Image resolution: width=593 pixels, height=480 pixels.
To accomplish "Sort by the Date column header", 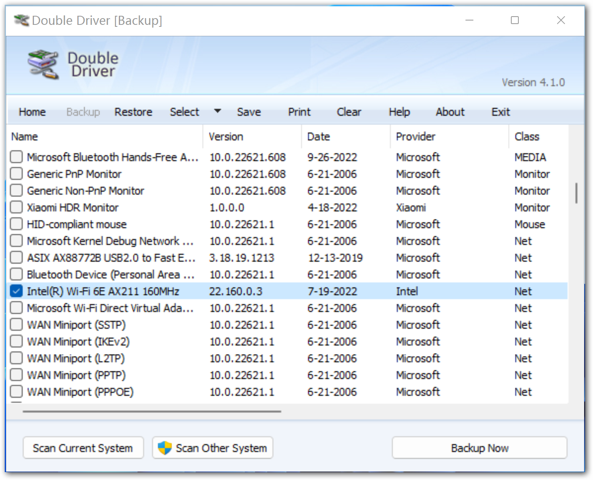I will coord(346,136).
